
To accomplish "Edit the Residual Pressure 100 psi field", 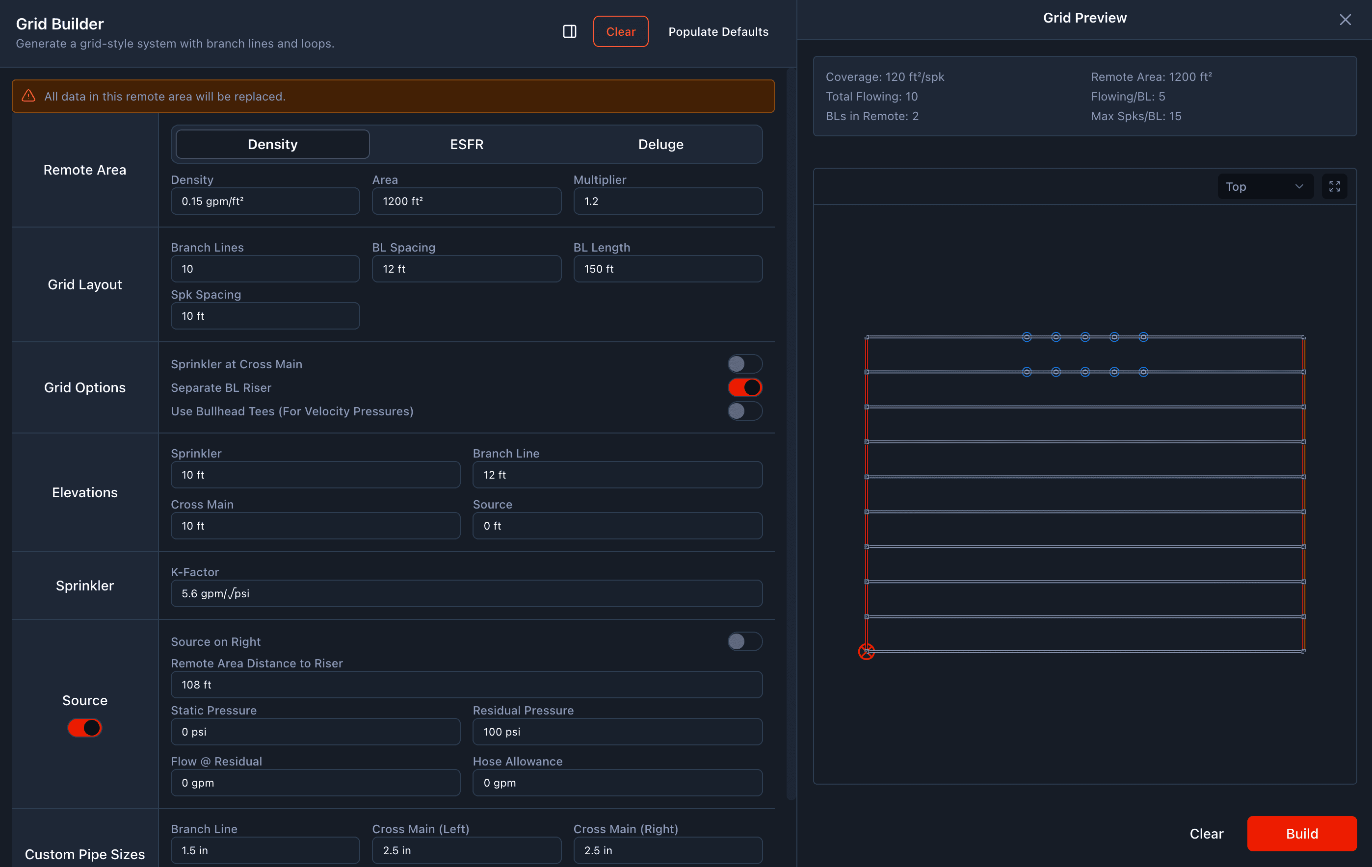I will [x=617, y=732].
